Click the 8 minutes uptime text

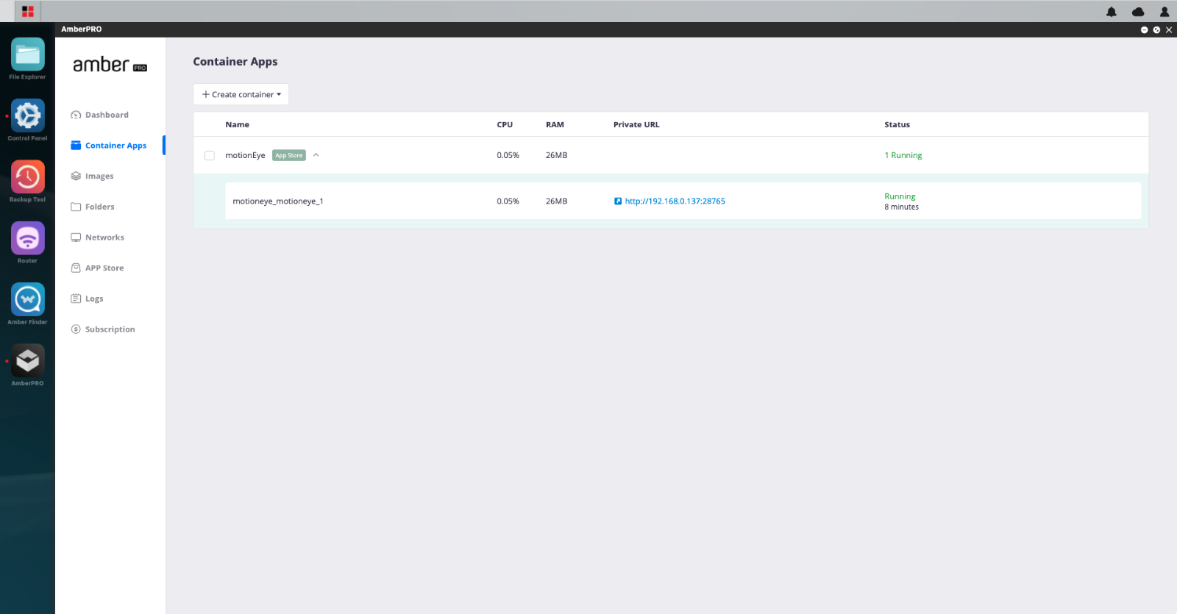pos(901,207)
